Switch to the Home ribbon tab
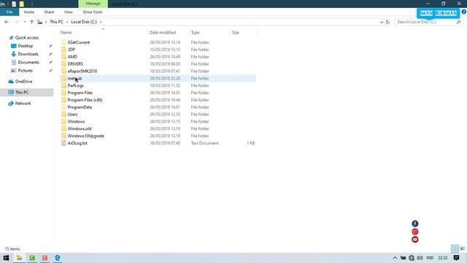Viewport: 467px width, 263px height. point(29,12)
